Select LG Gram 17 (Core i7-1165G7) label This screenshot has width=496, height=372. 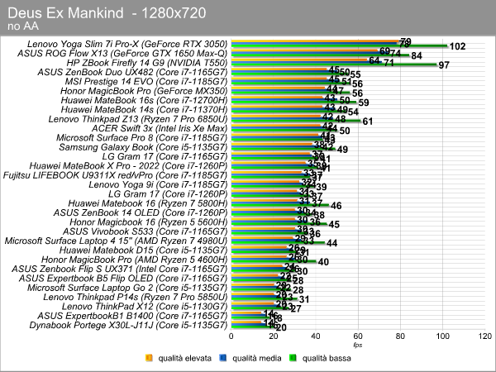(x=165, y=156)
